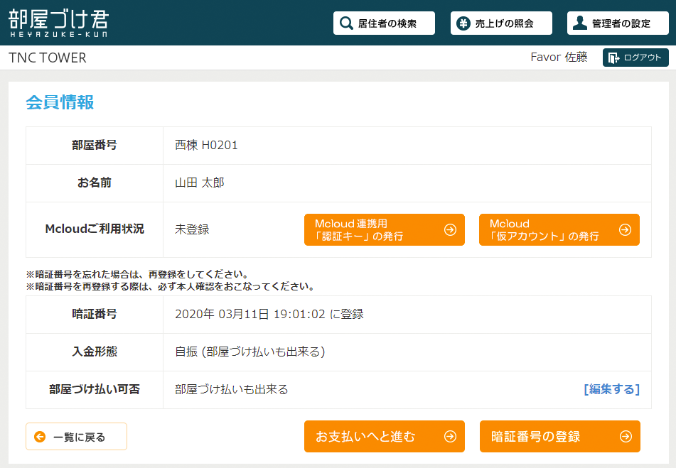Click the 部屋づけ君 logo
676x468 pixels.
[59, 23]
